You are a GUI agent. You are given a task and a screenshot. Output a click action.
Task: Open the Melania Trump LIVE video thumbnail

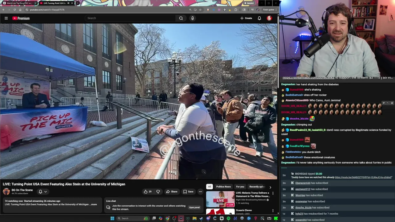220,199
